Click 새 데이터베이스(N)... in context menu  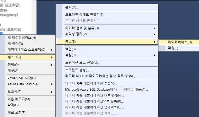(23, 38)
